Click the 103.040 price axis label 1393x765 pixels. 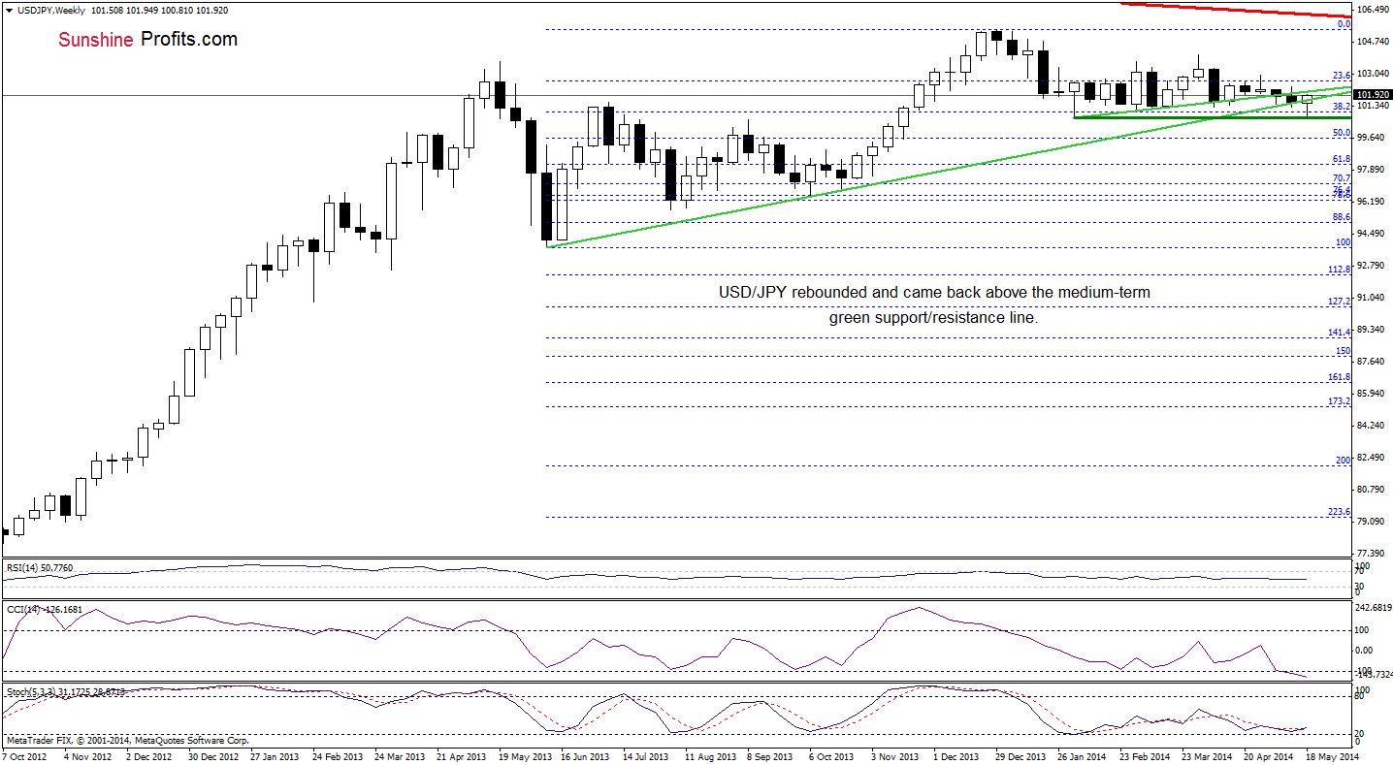click(x=1375, y=74)
